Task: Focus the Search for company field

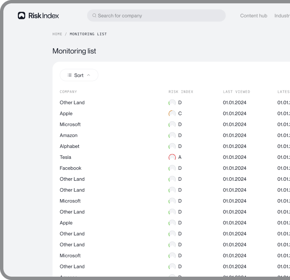Action: pos(156,16)
